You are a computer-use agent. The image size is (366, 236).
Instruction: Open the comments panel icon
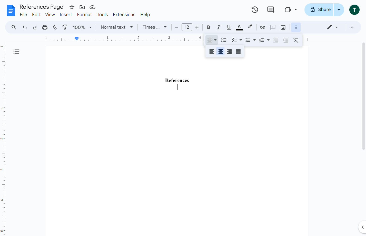[x=271, y=10]
